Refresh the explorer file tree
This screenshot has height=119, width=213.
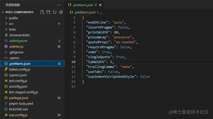click(x=55, y=12)
